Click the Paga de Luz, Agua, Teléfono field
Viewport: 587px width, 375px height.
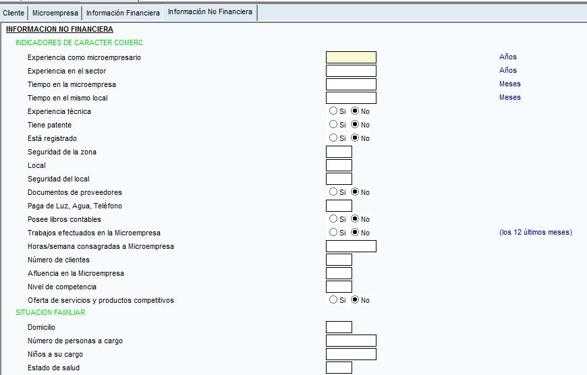coord(339,206)
